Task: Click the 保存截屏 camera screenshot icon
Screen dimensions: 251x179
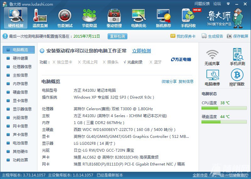Action: tap(229, 36)
